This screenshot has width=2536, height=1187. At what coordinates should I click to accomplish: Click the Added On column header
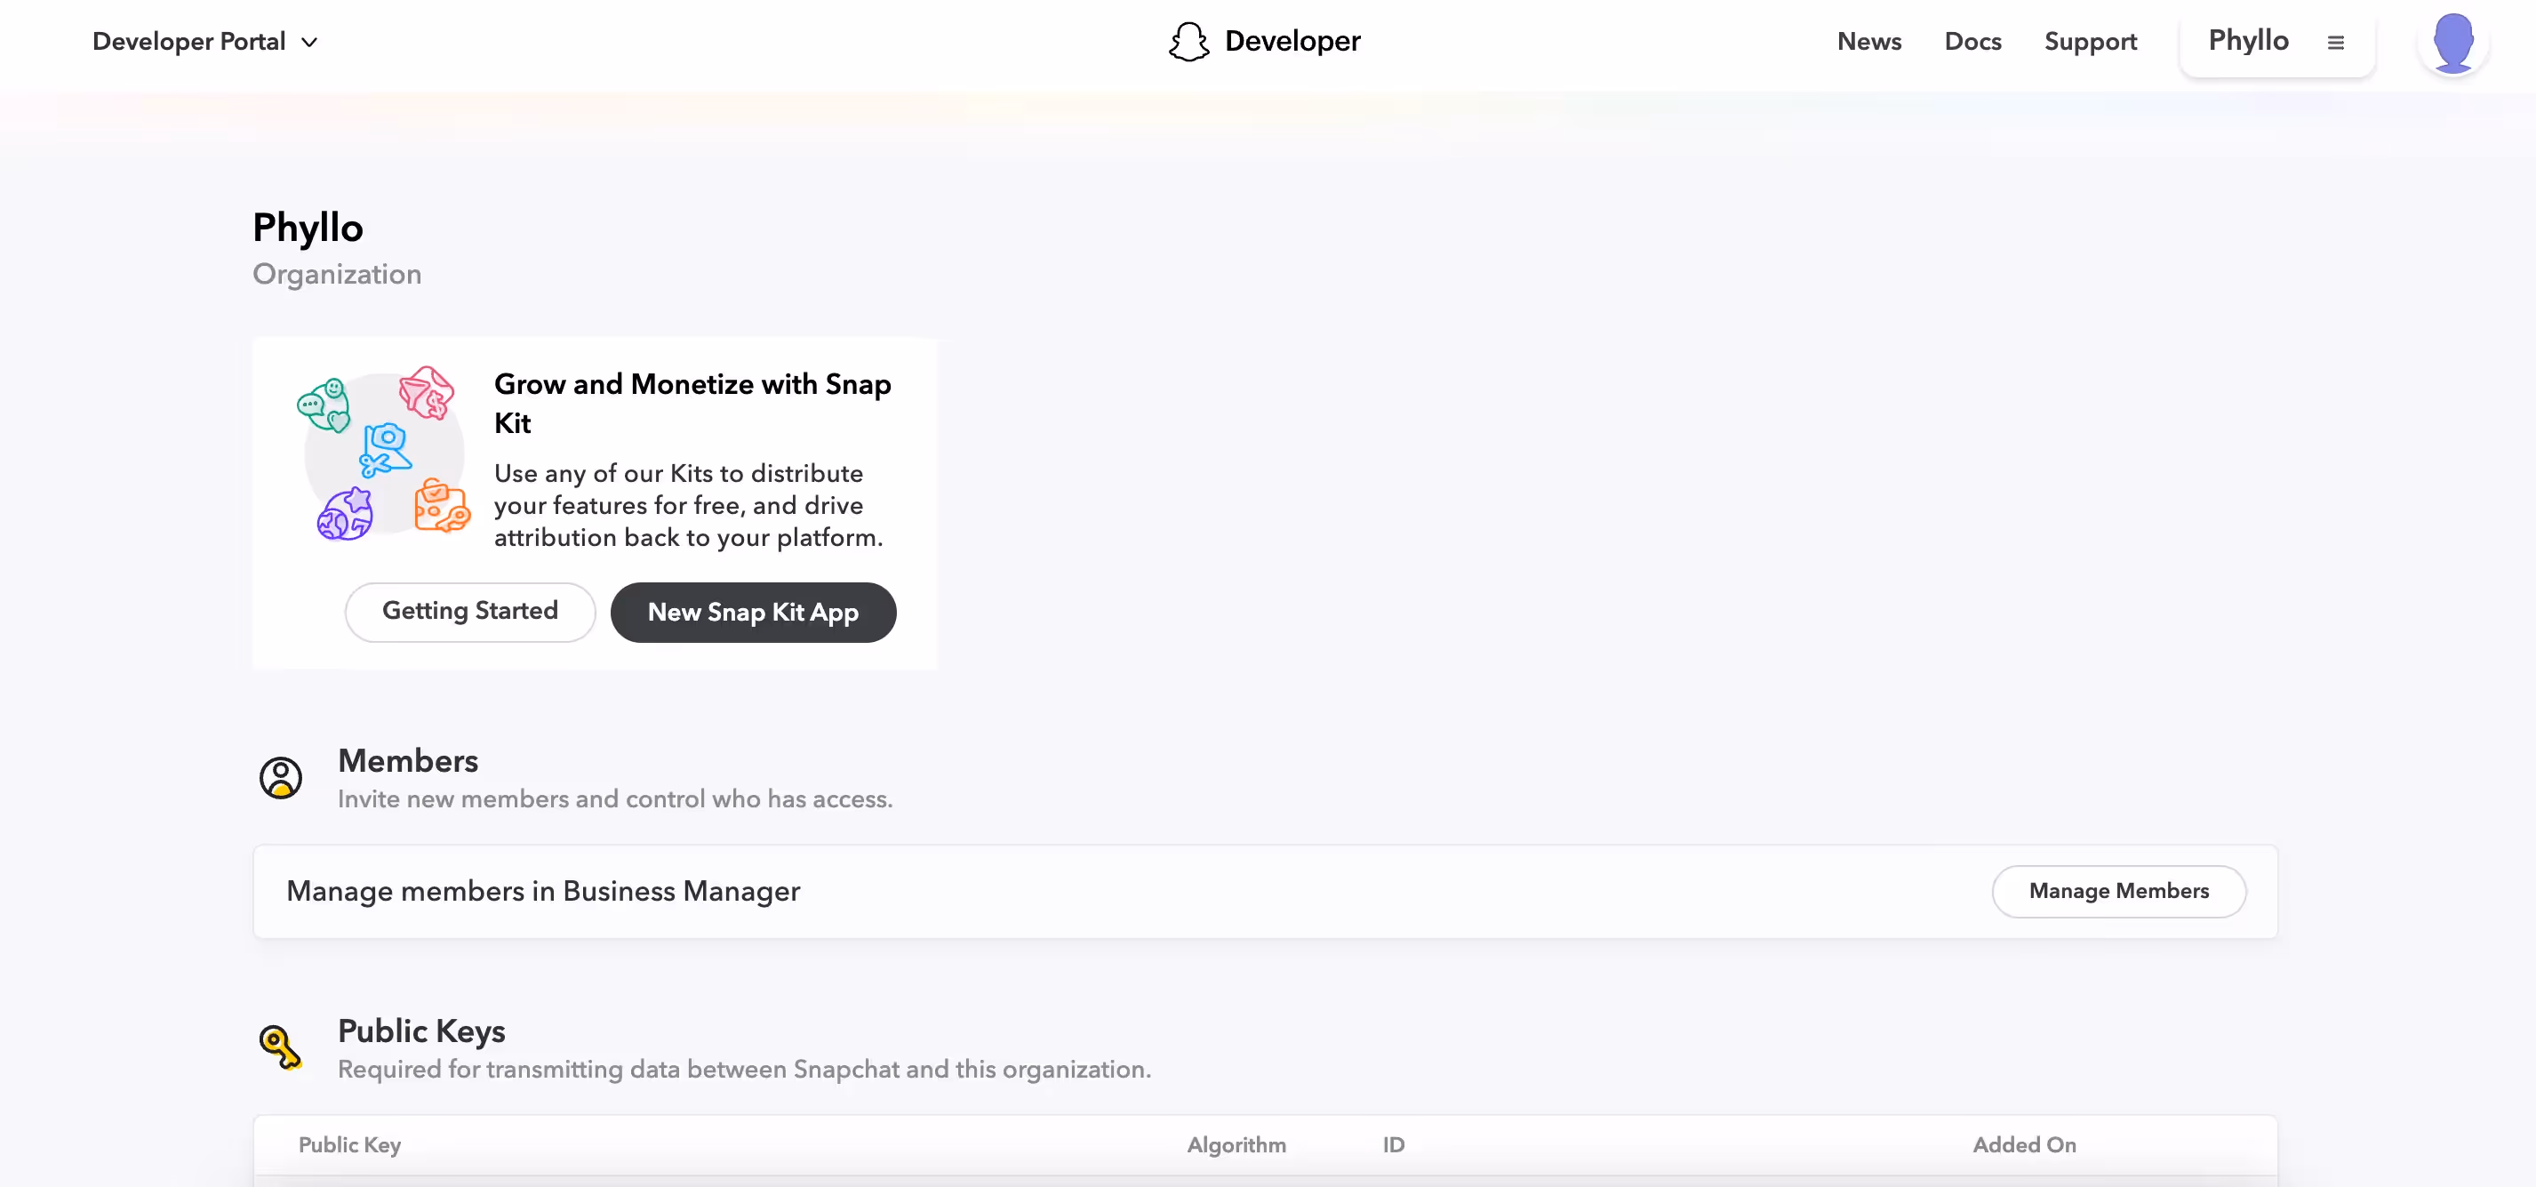click(2024, 1144)
